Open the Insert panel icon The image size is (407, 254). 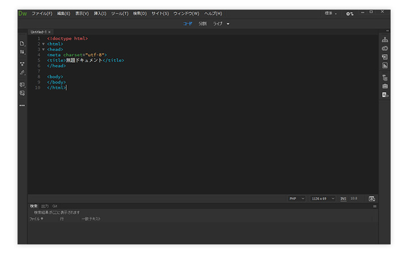tap(385, 57)
